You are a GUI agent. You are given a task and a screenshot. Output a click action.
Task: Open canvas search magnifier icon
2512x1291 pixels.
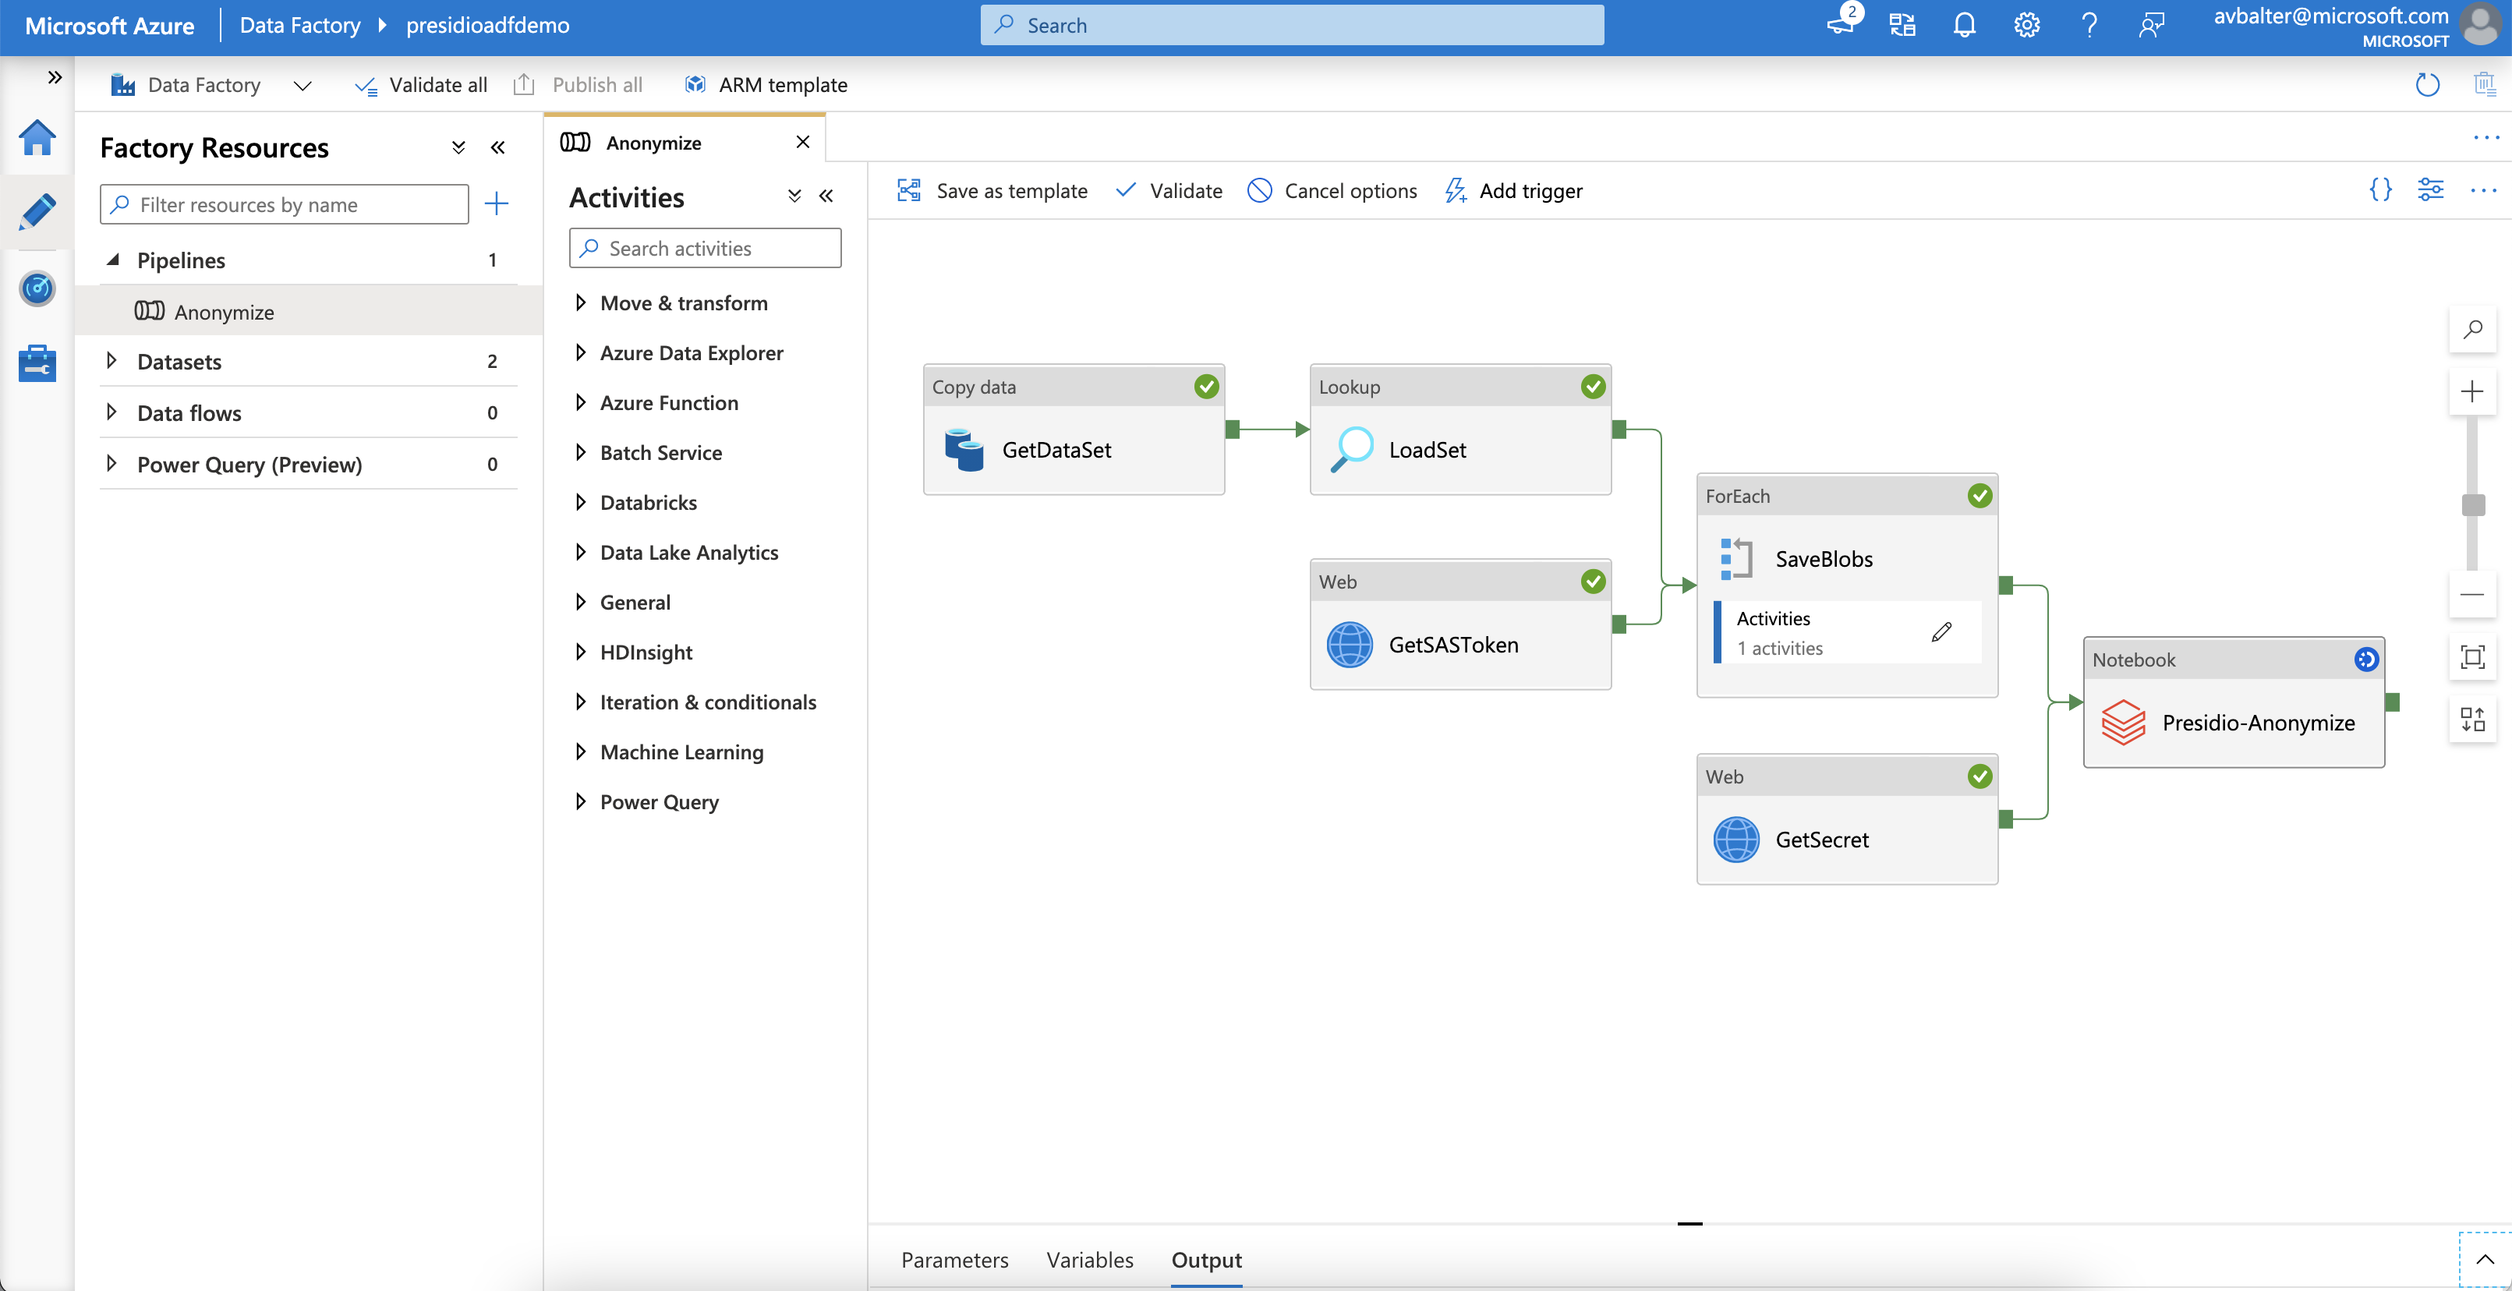coord(2472,330)
